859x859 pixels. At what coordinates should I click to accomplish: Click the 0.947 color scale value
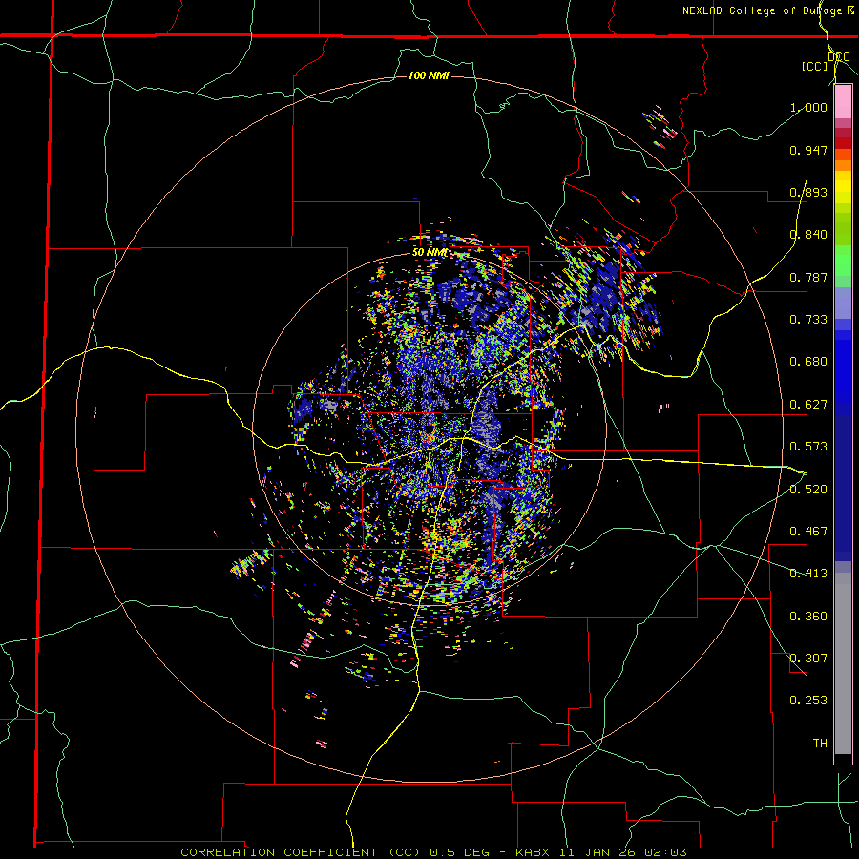click(x=808, y=150)
